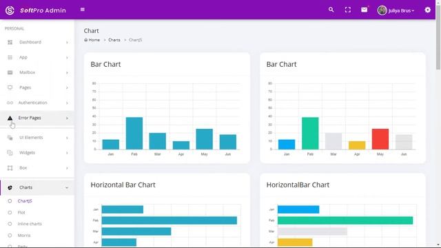Click the Error Pages warning triangle icon
Image resolution: width=441 pixels, height=248 pixels.
pyautogui.click(x=10, y=118)
